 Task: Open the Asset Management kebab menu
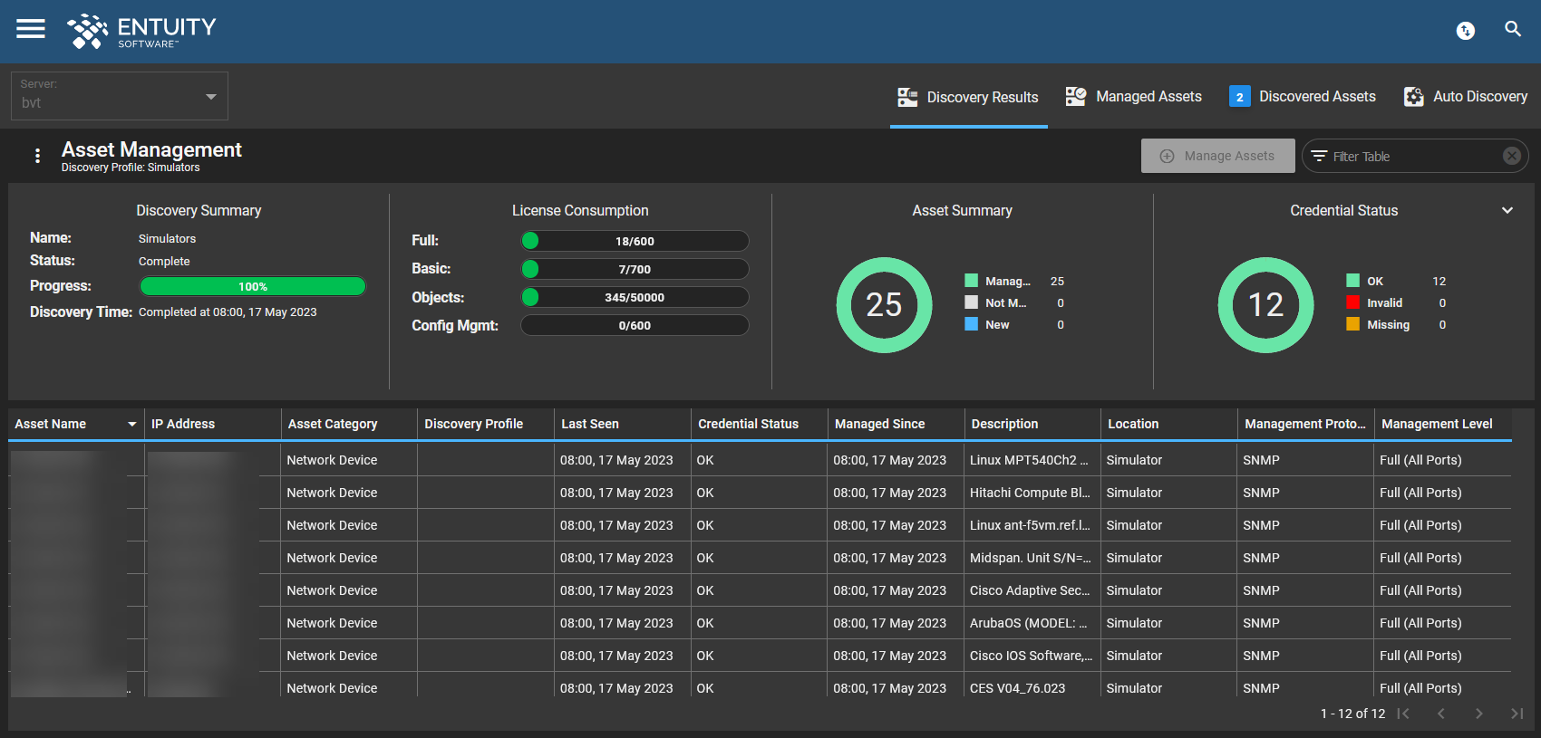click(37, 156)
